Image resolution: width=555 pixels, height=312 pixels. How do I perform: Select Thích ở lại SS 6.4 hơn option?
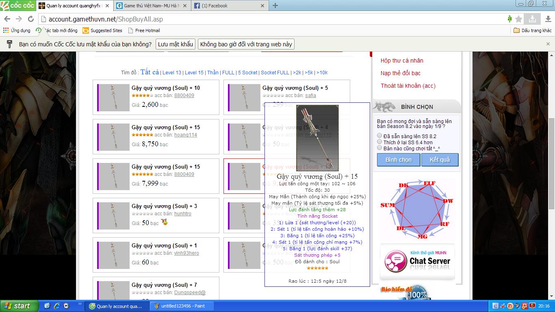[x=379, y=142]
